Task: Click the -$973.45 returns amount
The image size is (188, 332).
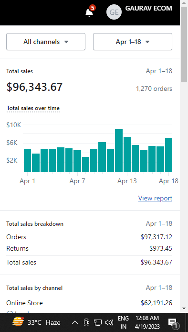Action: (x=159, y=248)
